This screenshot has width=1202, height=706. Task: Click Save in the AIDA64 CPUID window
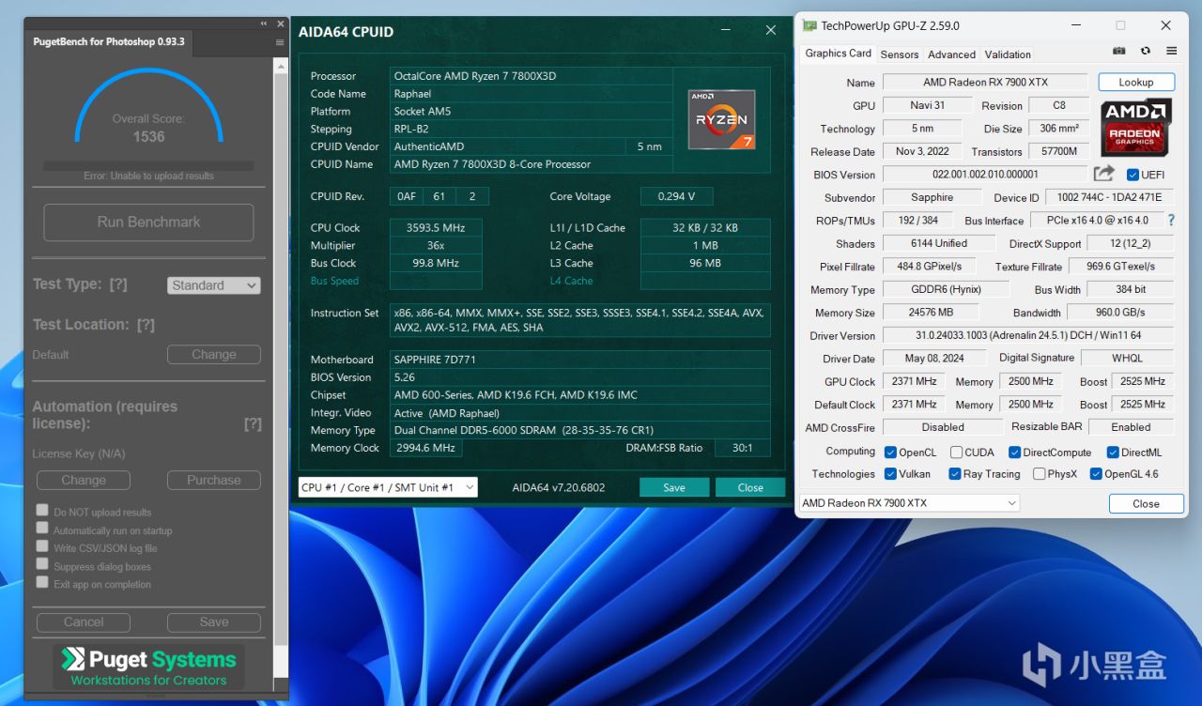point(674,487)
